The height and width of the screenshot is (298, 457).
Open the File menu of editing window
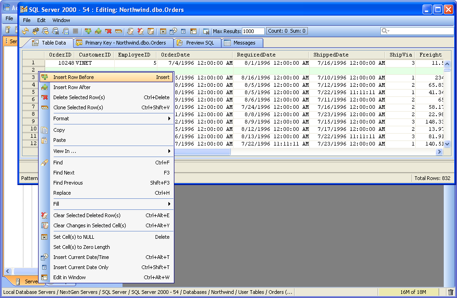coord(27,20)
